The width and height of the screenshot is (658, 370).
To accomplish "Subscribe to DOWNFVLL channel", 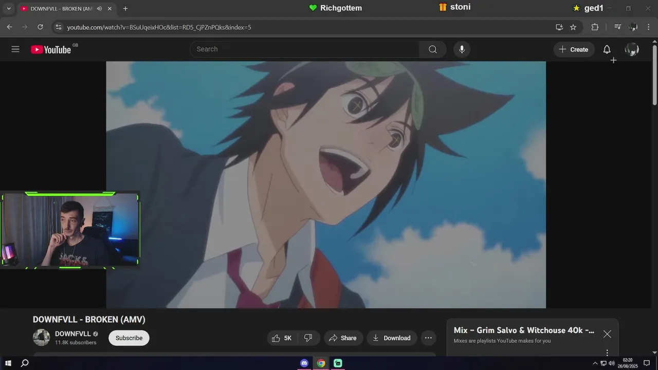I will point(129,338).
